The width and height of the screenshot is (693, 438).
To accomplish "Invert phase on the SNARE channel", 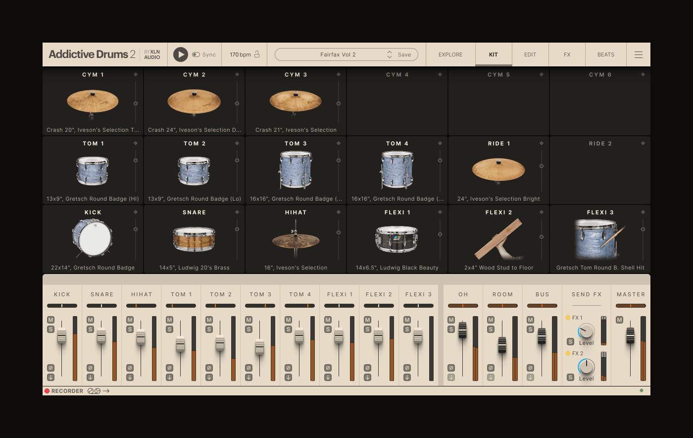I will pyautogui.click(x=90, y=368).
